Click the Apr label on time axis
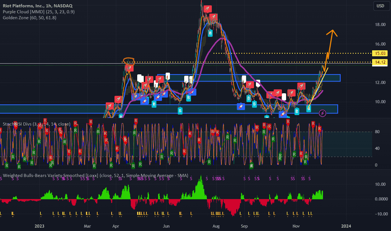 click(x=116, y=226)
